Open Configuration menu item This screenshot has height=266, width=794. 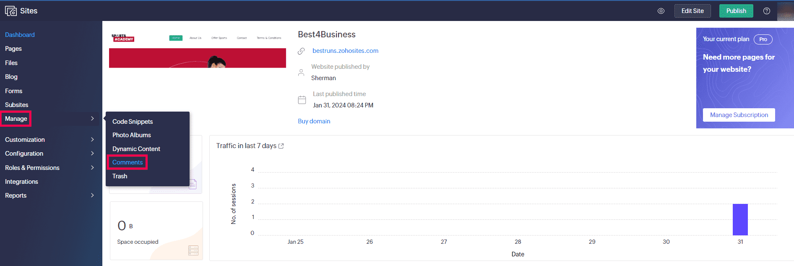point(24,154)
